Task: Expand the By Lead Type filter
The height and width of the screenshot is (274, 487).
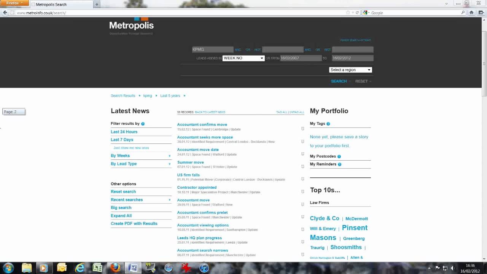Action: point(169,164)
